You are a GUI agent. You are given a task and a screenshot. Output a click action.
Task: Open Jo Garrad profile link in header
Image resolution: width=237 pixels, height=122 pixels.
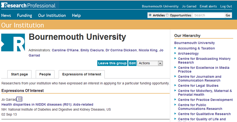pos(189,6)
